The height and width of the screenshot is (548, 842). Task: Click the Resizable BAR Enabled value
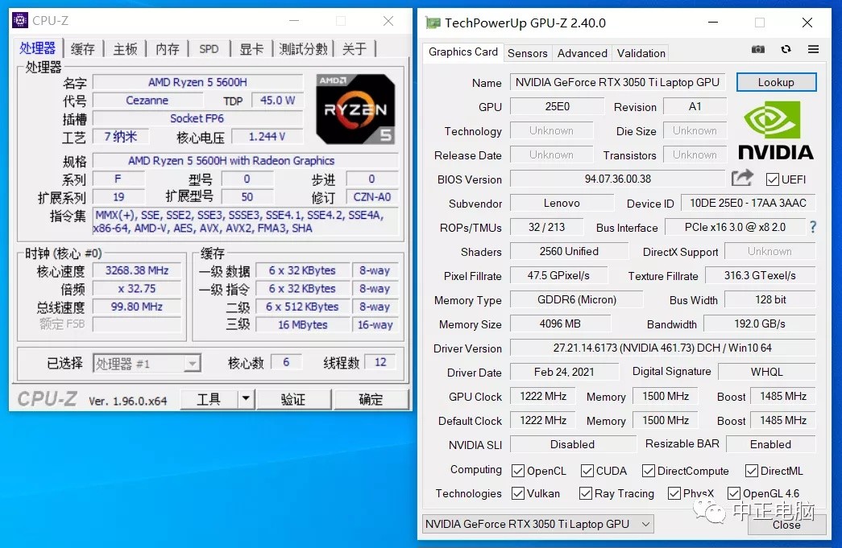770,444
